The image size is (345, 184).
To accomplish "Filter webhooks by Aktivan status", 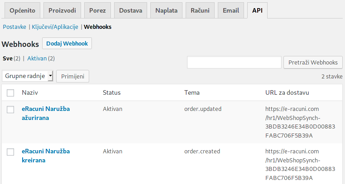I will 37,58.
